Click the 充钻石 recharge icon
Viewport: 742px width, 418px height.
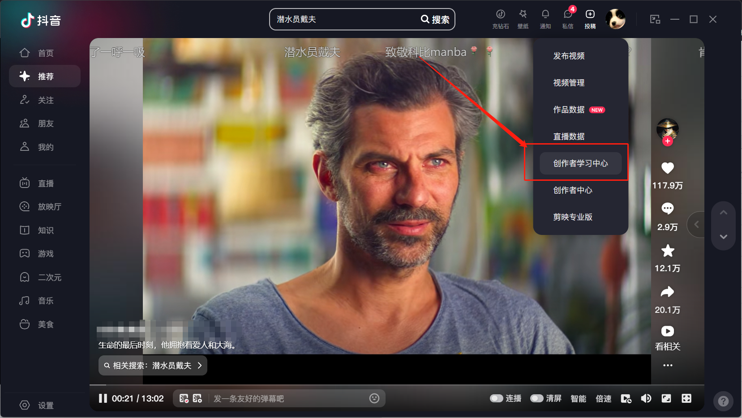(x=500, y=15)
